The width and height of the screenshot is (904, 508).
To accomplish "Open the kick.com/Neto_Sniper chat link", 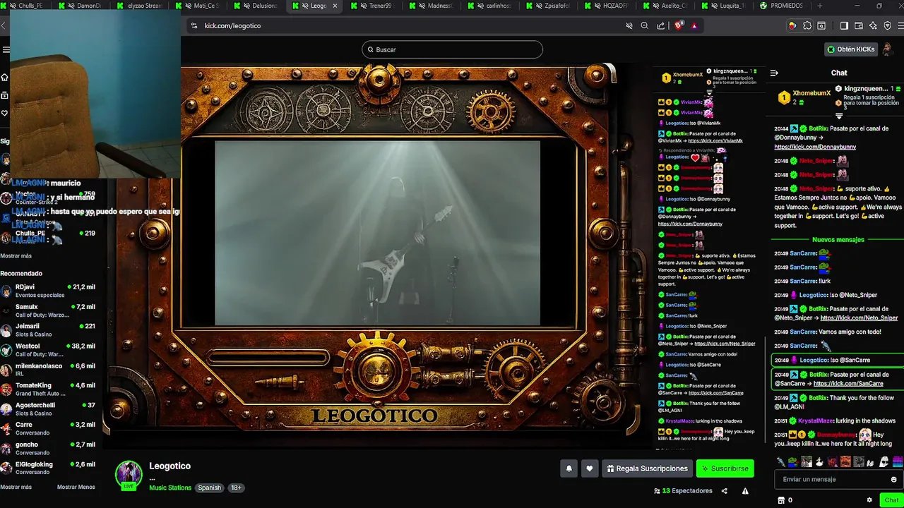I will [858, 318].
